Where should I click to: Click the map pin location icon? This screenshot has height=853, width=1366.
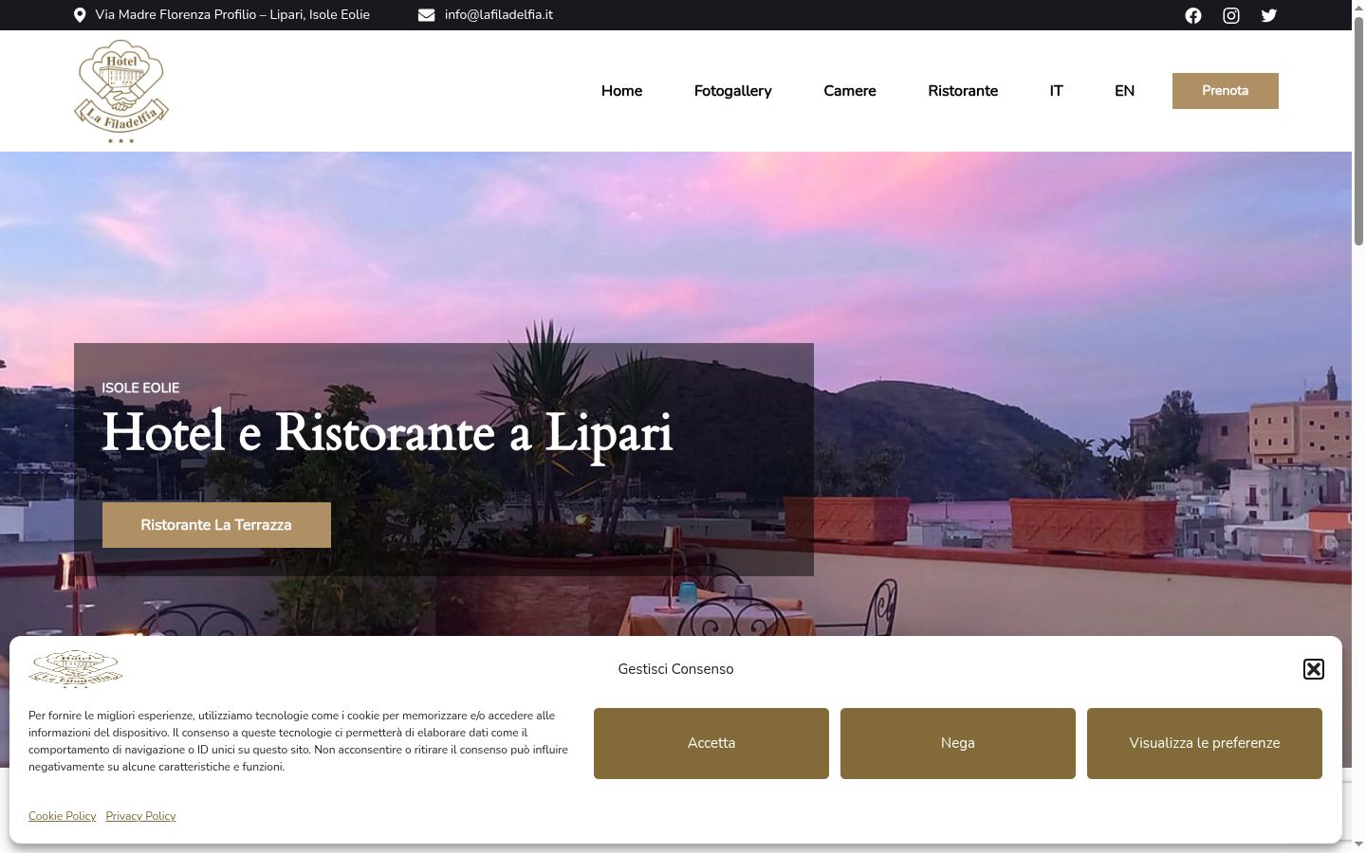80,15
